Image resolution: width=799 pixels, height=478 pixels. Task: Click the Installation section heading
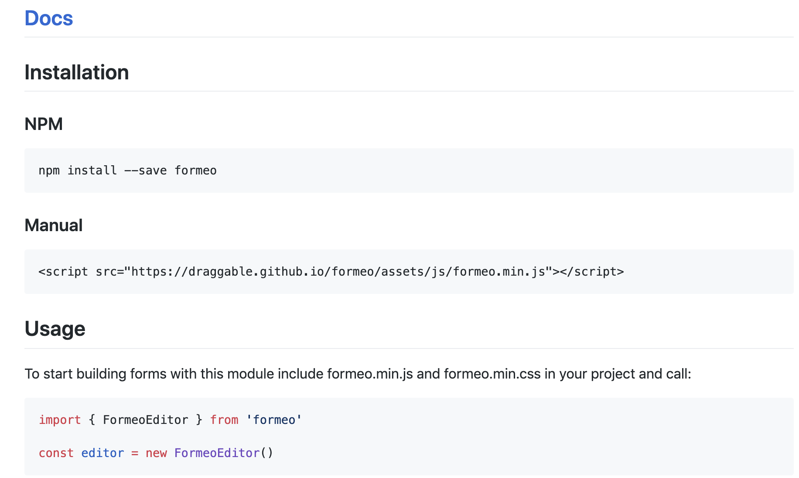click(77, 72)
